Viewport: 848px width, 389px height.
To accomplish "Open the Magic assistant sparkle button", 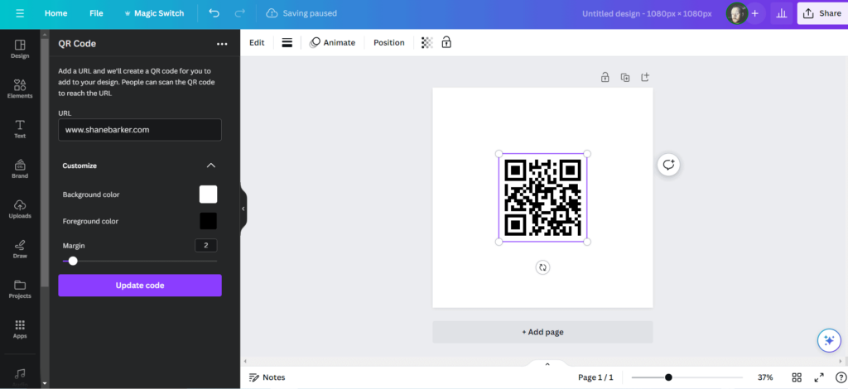I will click(828, 340).
